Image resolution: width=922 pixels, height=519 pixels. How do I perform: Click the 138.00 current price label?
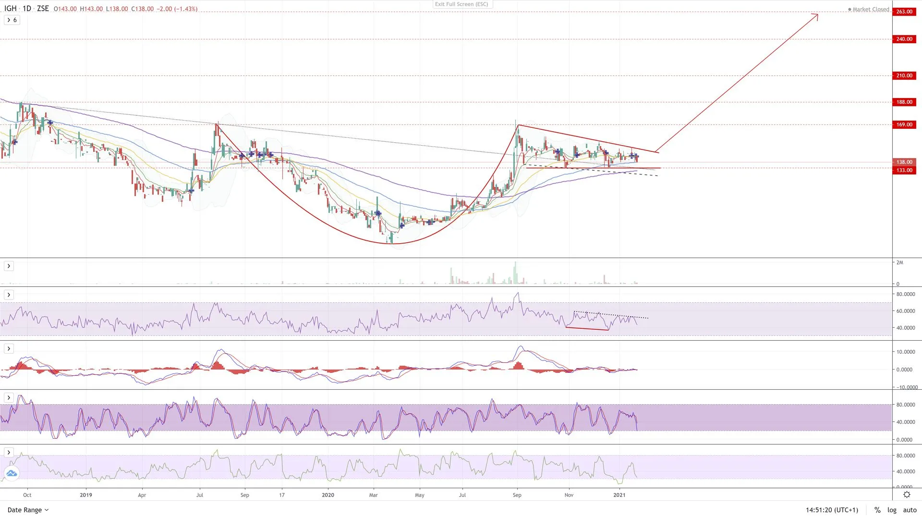904,162
